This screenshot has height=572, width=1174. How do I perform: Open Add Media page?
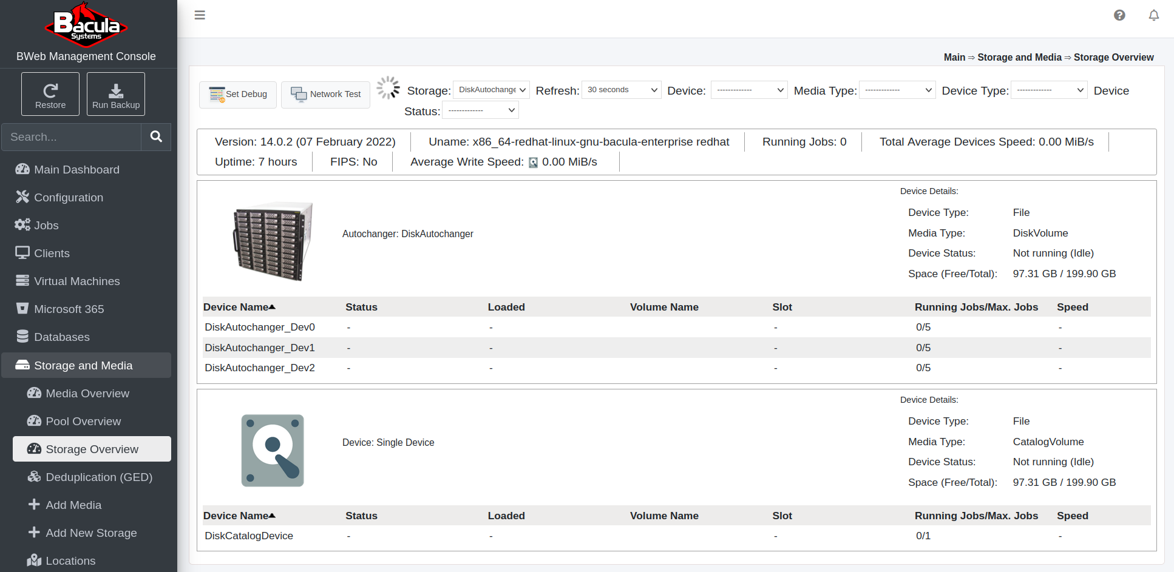pos(92,505)
